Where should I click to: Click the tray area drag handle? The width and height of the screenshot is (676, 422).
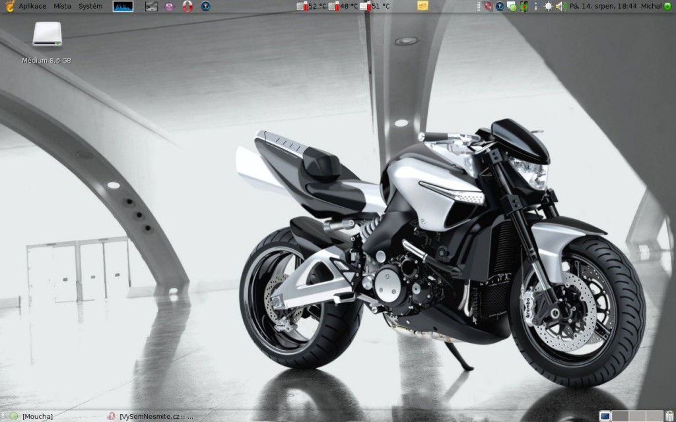pos(479,6)
